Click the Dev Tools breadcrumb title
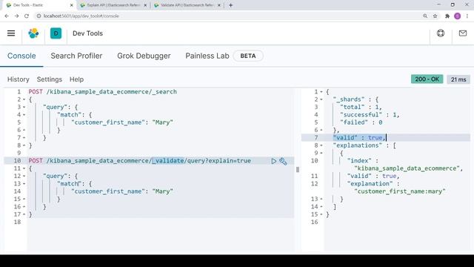 [x=87, y=33]
